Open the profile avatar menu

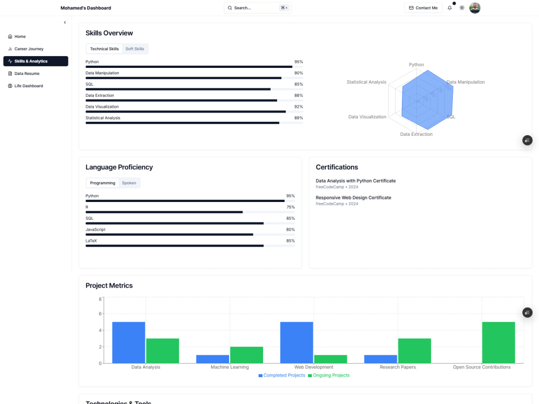point(474,8)
